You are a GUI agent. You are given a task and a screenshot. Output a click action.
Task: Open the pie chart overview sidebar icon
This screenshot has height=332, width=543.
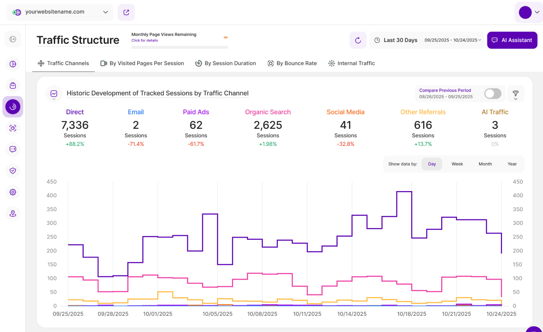(x=13, y=64)
